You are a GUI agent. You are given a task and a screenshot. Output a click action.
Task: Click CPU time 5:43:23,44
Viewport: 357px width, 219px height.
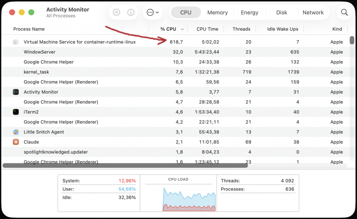(207, 52)
